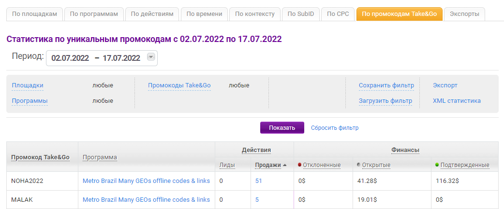Click the period date range field
The height and width of the screenshot is (209, 504).
[x=96, y=58]
